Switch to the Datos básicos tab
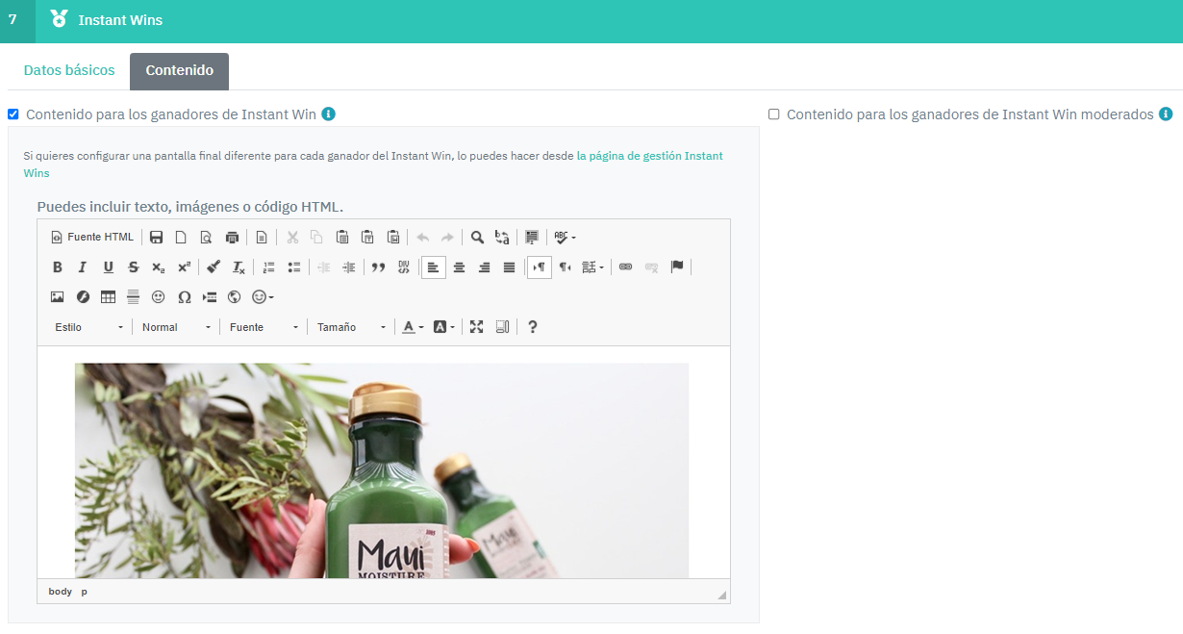Screen dimensions: 1183x634 (69, 70)
